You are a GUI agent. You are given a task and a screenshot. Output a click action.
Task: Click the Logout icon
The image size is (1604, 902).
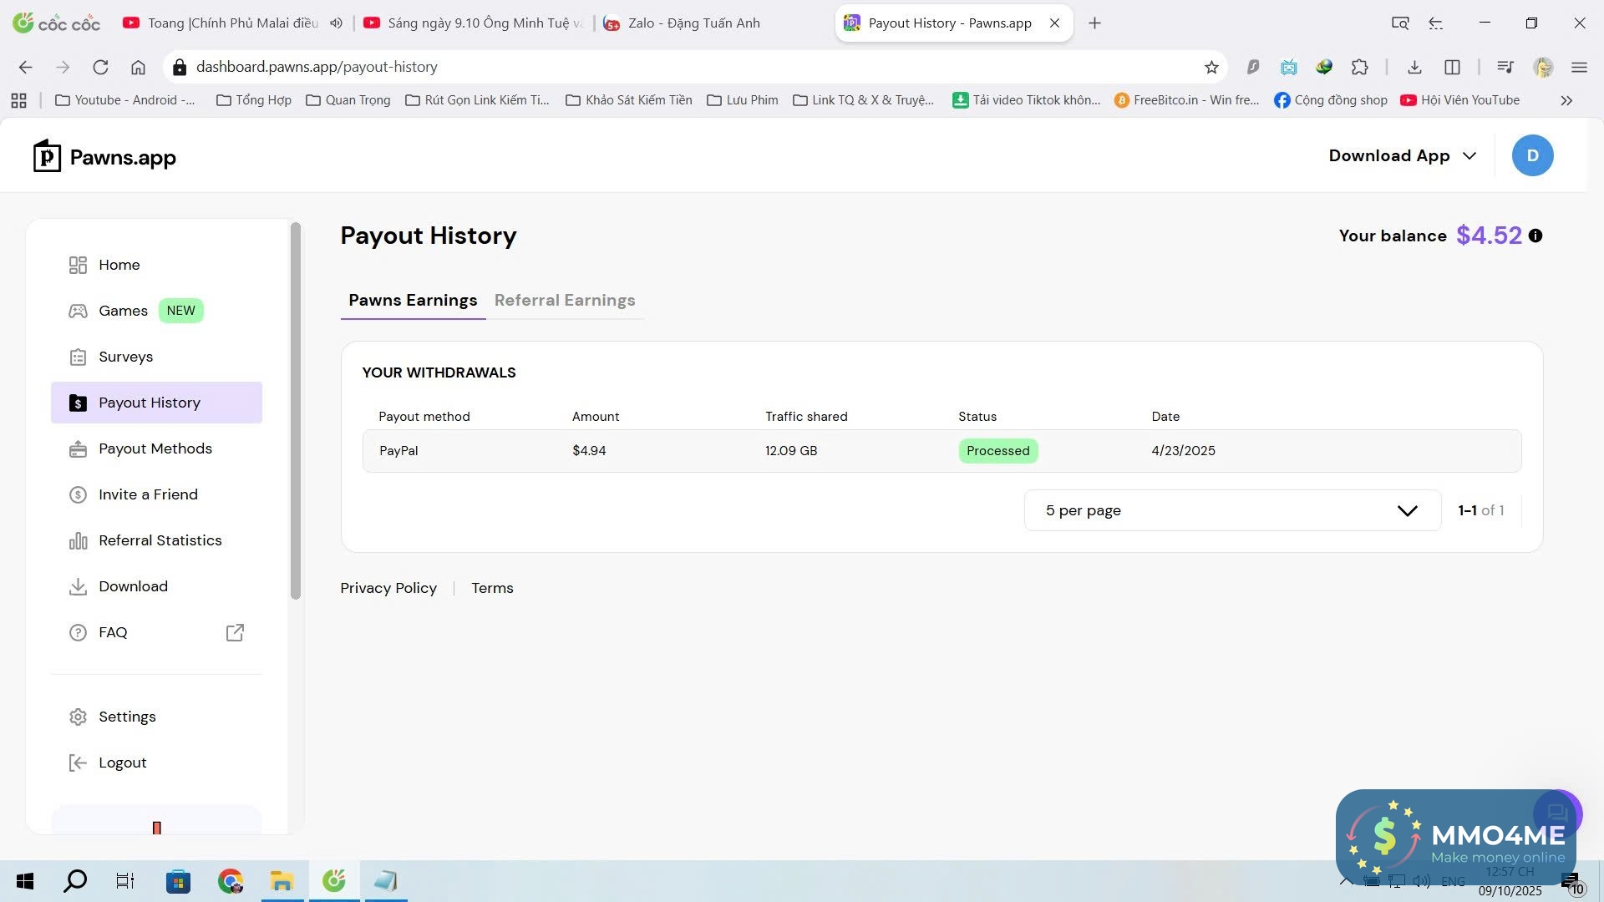[78, 763]
